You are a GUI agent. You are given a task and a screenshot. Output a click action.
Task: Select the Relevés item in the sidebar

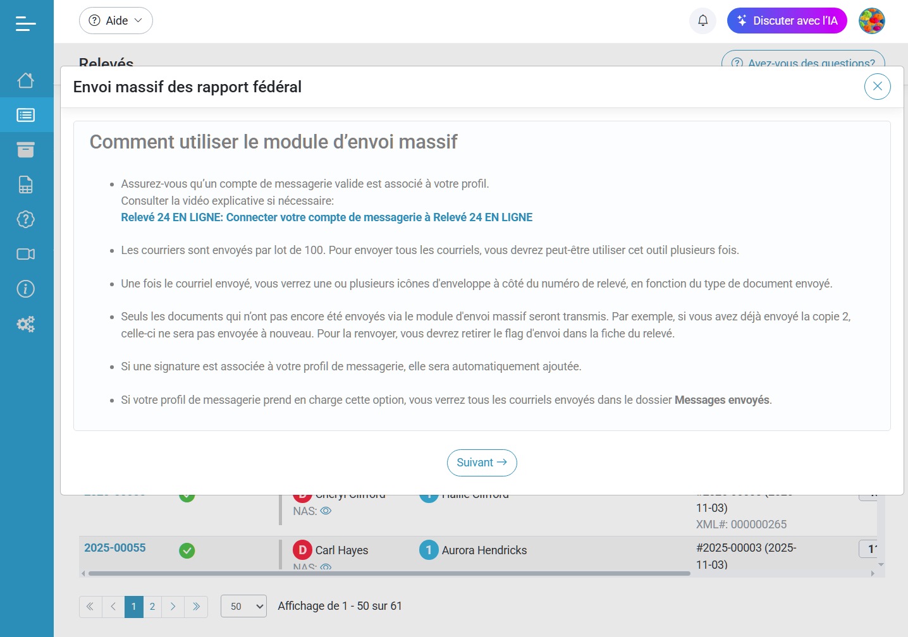(25, 115)
